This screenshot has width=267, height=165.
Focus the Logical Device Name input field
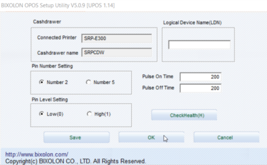(x=199, y=45)
